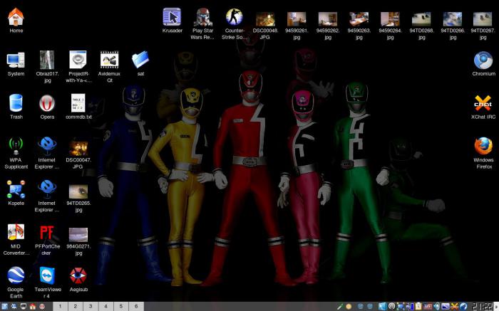499x311 pixels.
Task: Launch PFPortChecker
Action: pyautogui.click(x=47, y=239)
